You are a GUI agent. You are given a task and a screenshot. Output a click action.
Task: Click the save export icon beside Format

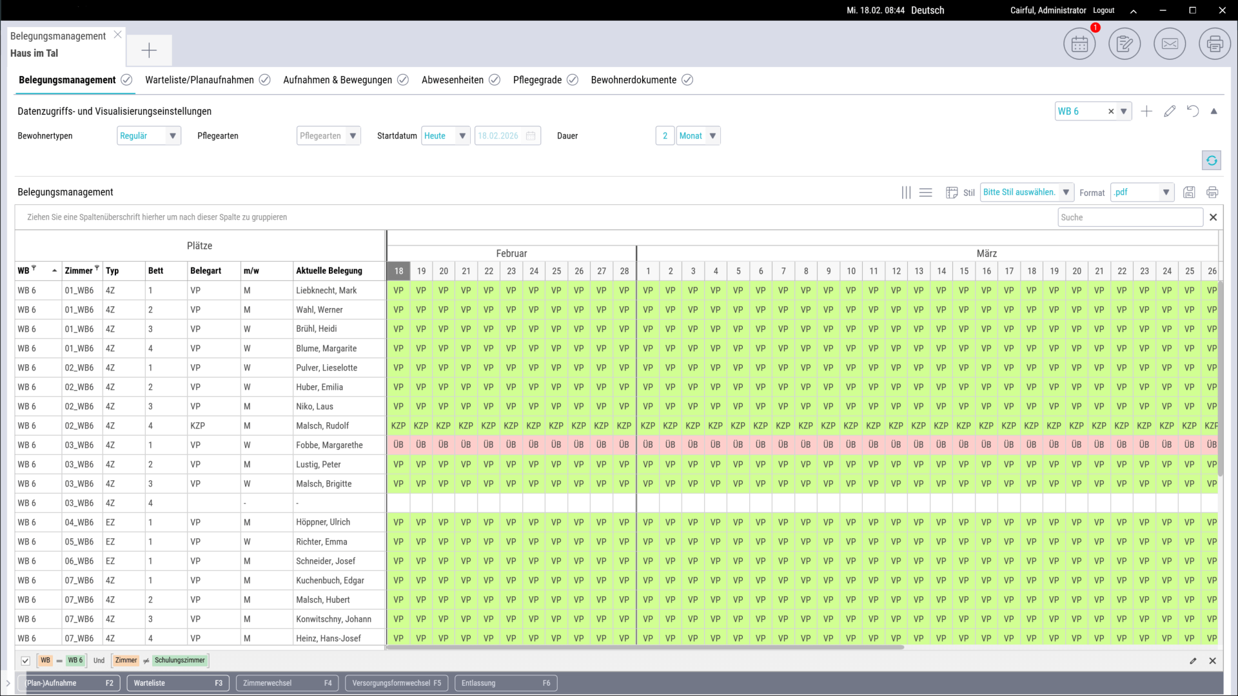coord(1189,192)
